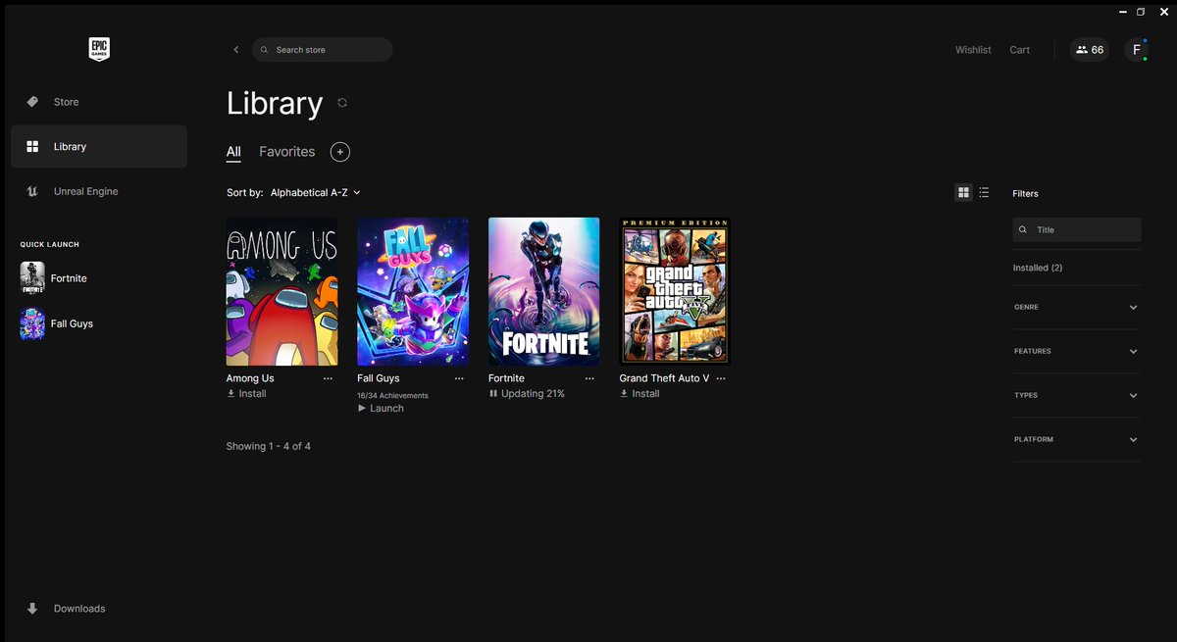Open the Sort by Alphabetical A-Z dropdown
This screenshot has width=1177, height=642.
tap(316, 193)
